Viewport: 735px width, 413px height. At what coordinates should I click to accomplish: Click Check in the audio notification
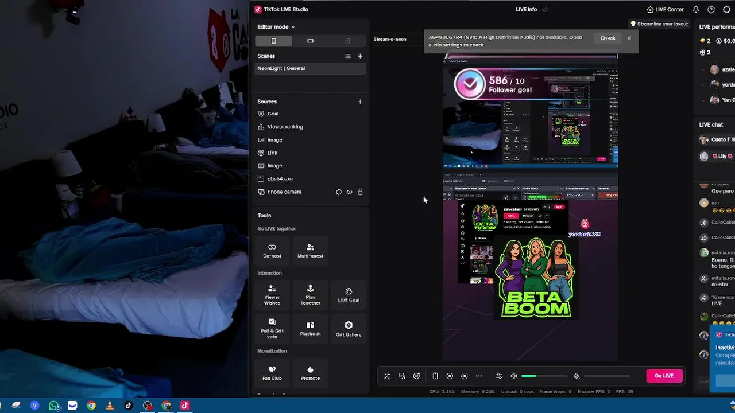(608, 38)
